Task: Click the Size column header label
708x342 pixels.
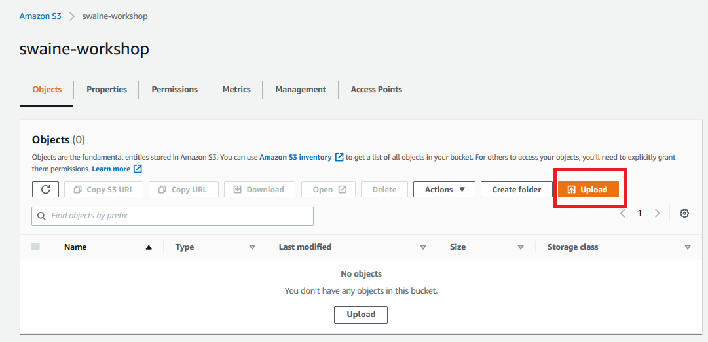Action: click(458, 247)
